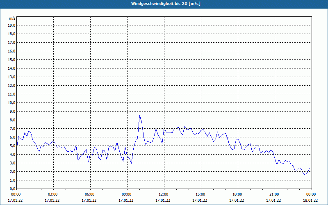Viewport: 328px width, 205px height.
Task: Click the "00:00" time label above 17.01.22
Action: 16,194
